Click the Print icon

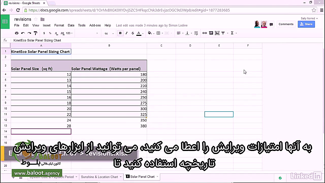(17, 33)
